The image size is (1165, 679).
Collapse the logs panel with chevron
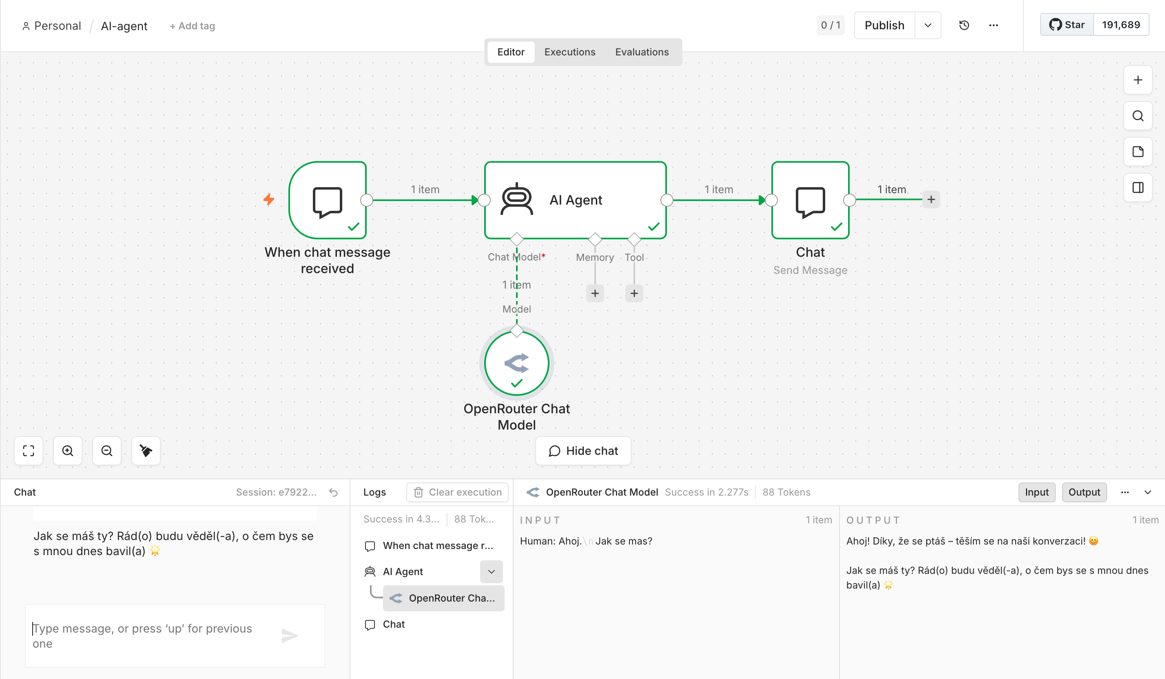tap(1148, 492)
